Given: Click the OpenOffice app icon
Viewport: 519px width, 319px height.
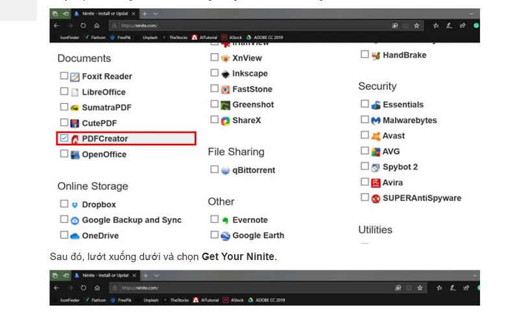Looking at the screenshot, I should point(75,154).
